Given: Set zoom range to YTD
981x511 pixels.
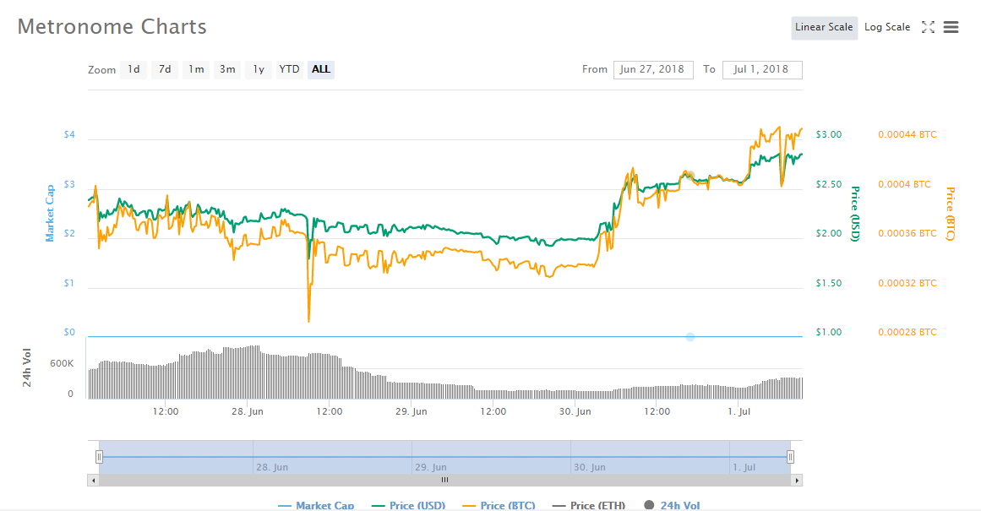Looking at the screenshot, I should point(289,69).
